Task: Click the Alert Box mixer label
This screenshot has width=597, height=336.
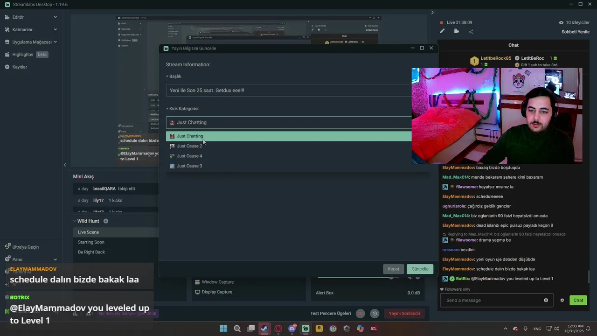Action: coord(325,293)
